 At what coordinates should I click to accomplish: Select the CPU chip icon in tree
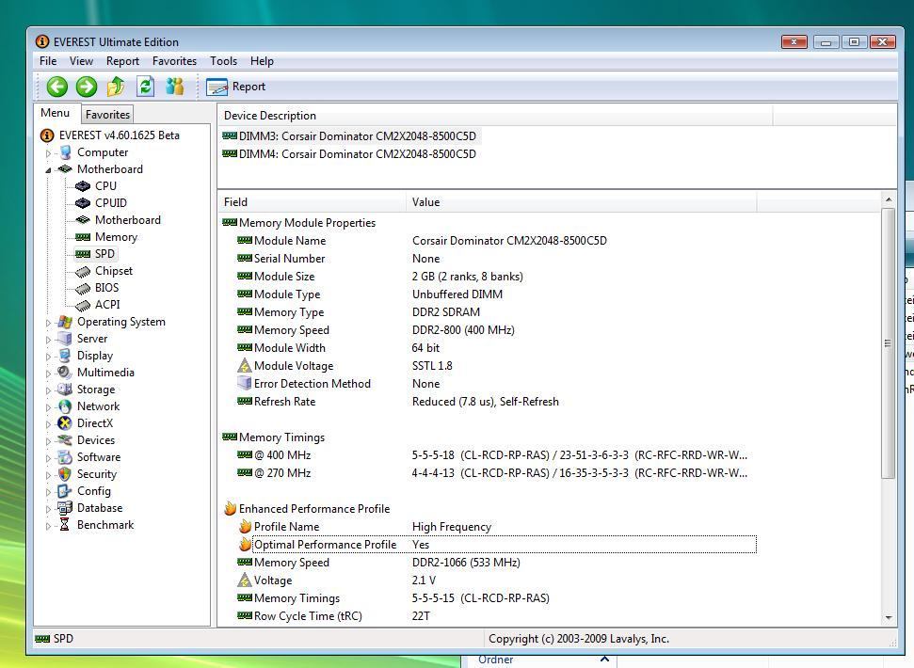pos(83,186)
